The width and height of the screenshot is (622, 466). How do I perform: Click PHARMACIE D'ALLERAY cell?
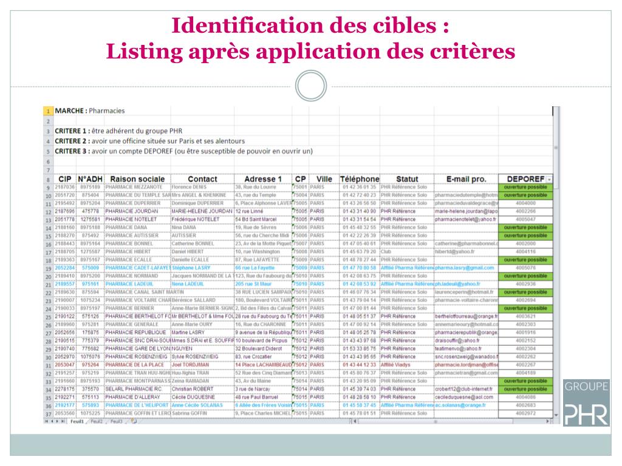pyautogui.click(x=137, y=397)
